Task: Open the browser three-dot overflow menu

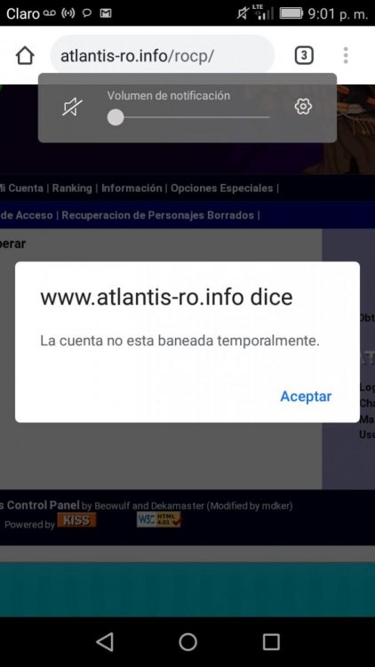Action: (x=346, y=56)
